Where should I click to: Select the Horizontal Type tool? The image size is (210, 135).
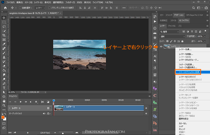point(4,88)
